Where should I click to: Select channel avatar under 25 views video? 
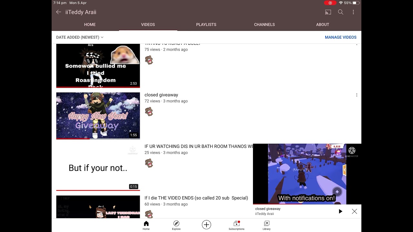click(149, 163)
